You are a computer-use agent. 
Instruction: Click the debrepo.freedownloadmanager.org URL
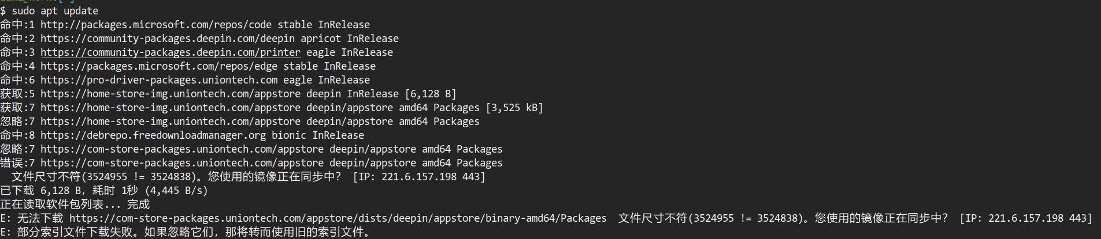click(x=153, y=135)
